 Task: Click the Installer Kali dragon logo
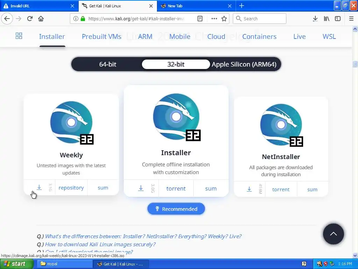point(176,117)
